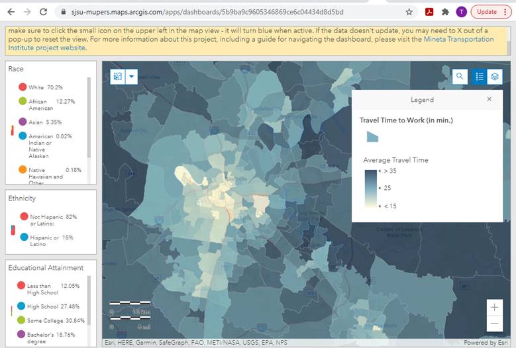Screen dimensions: 516x348
Task: Click the red Less than High School swatch
Action: 21,285
